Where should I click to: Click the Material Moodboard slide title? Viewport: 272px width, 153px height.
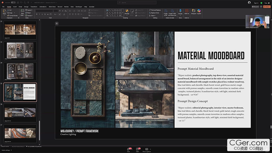point(211,56)
